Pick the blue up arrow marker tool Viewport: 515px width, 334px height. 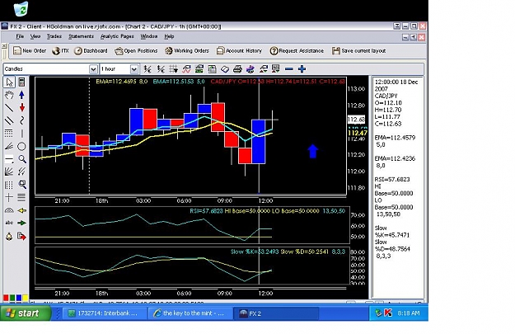(x=21, y=95)
